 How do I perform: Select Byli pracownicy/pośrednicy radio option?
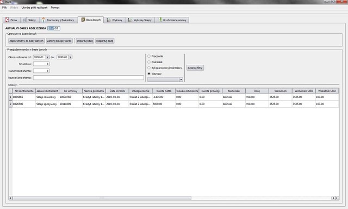[149, 67]
